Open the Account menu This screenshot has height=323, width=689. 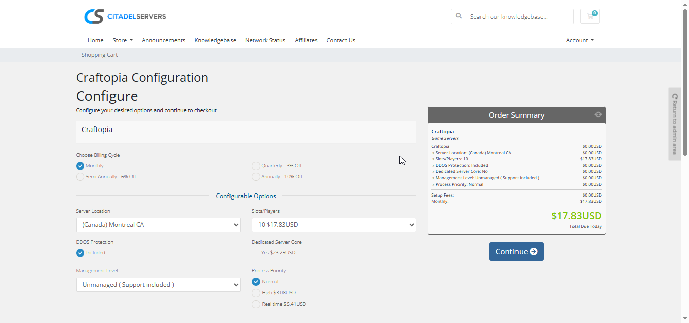580,40
